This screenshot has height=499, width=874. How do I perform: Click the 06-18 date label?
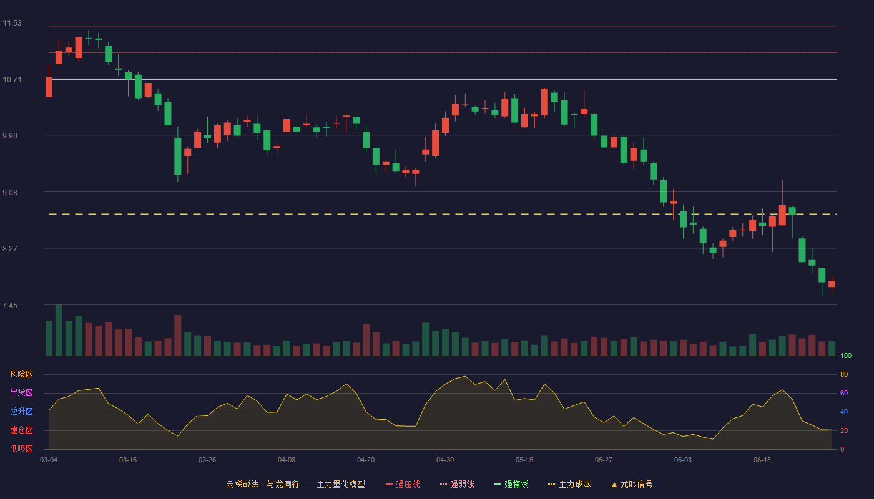pos(762,460)
